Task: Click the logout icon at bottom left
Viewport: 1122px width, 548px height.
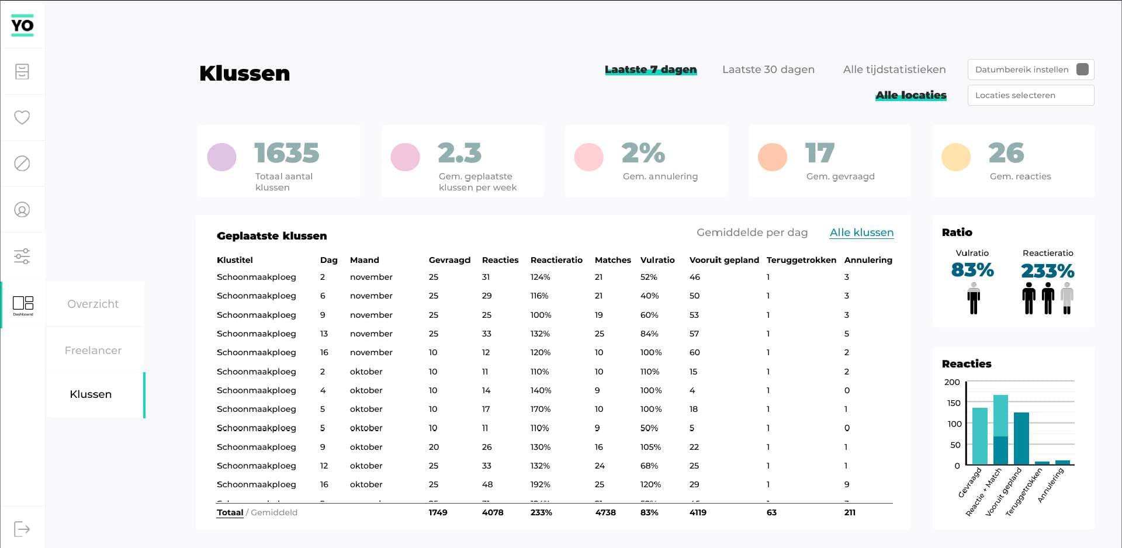Action: pyautogui.click(x=22, y=529)
